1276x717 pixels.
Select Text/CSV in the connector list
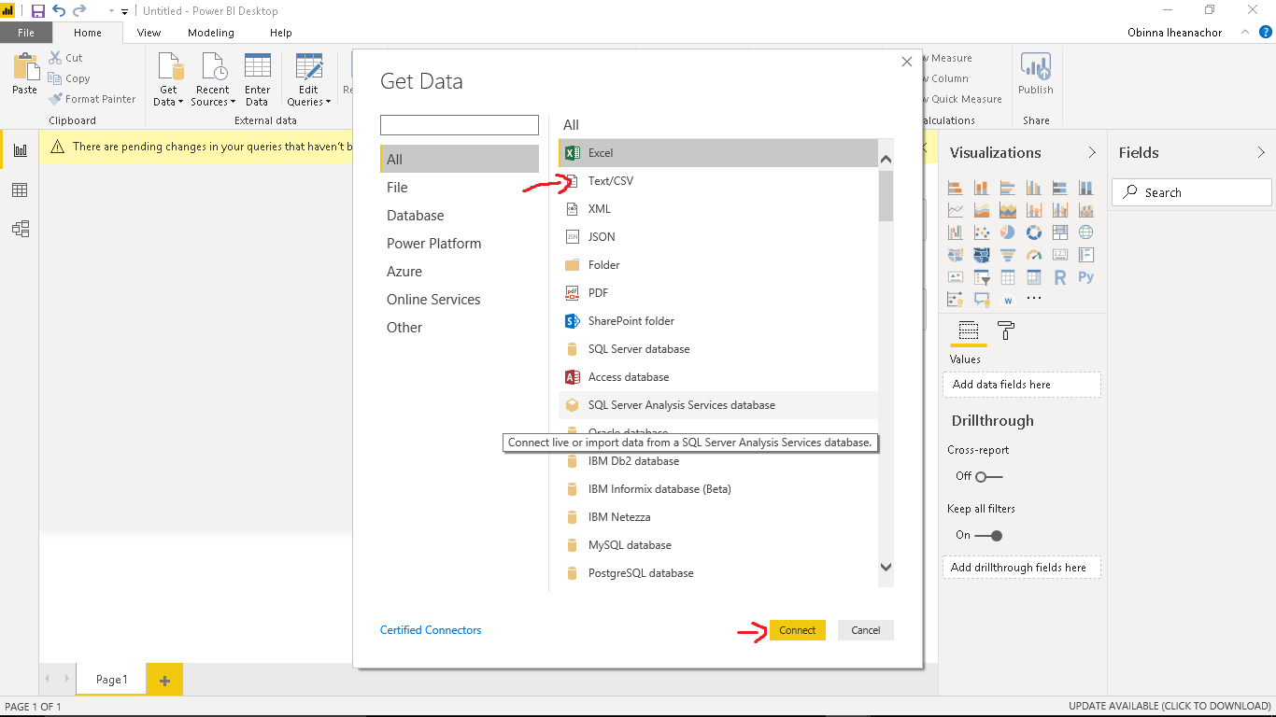click(718, 180)
